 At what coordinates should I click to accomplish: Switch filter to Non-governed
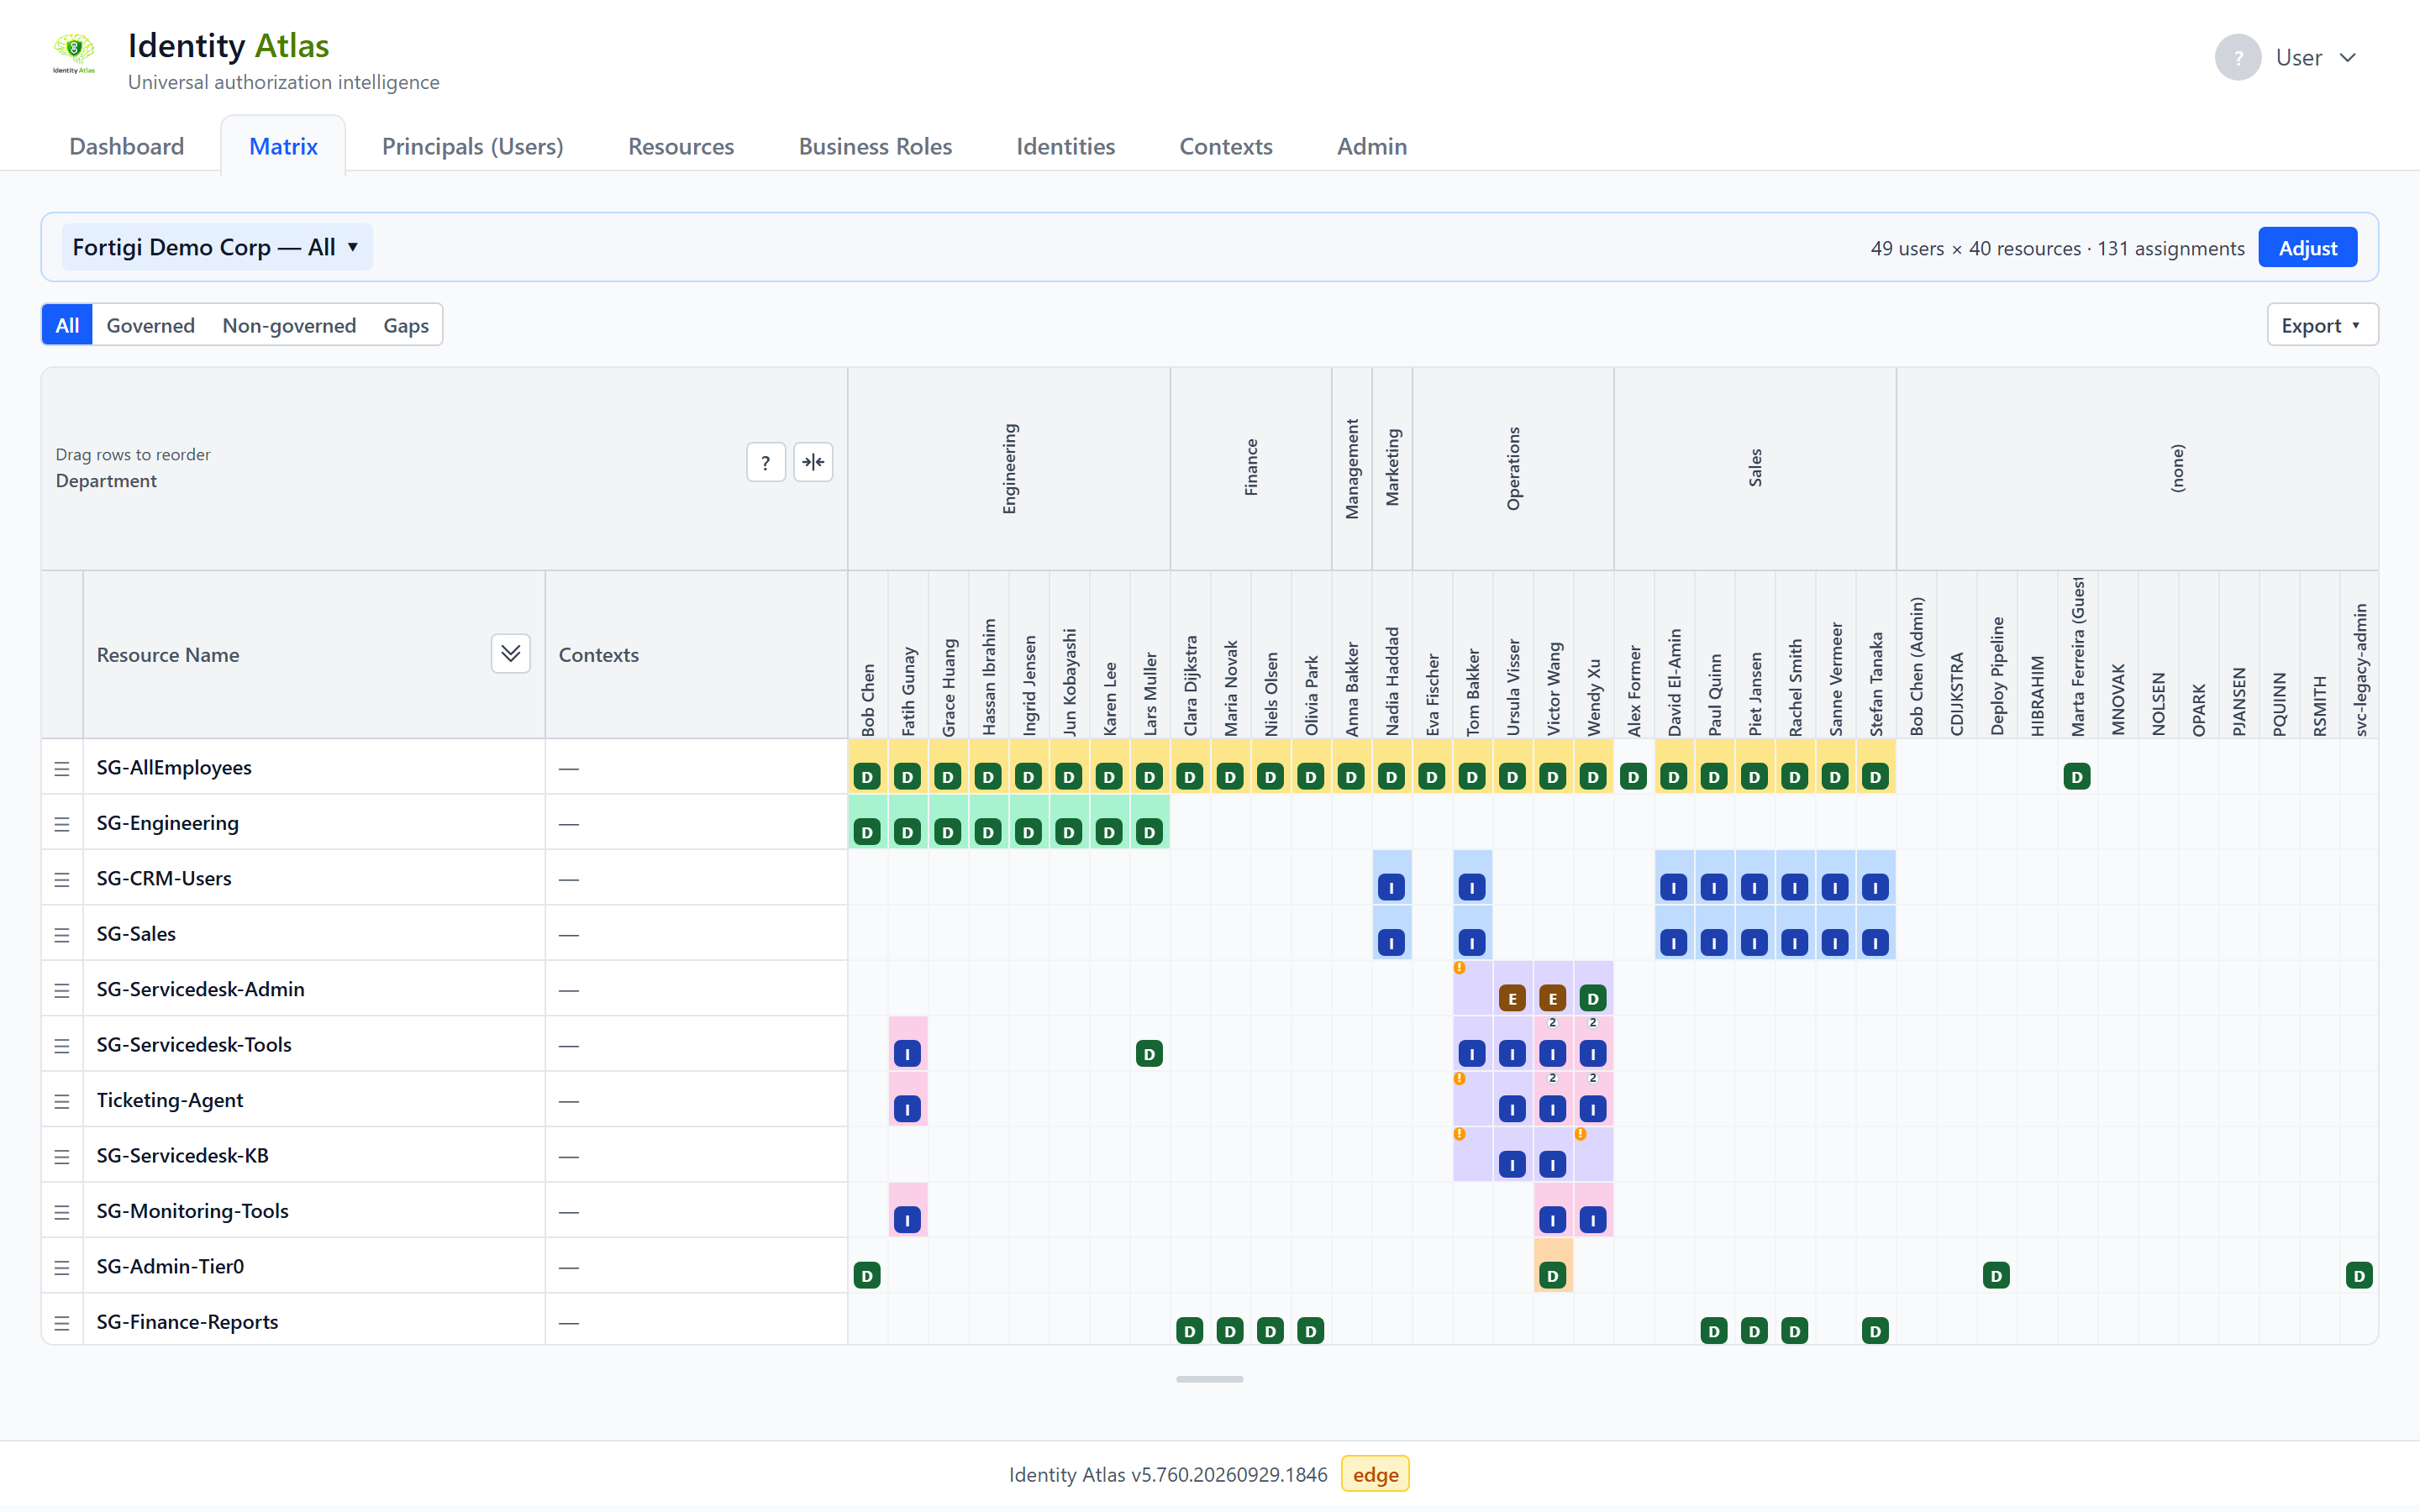pyautogui.click(x=289, y=325)
